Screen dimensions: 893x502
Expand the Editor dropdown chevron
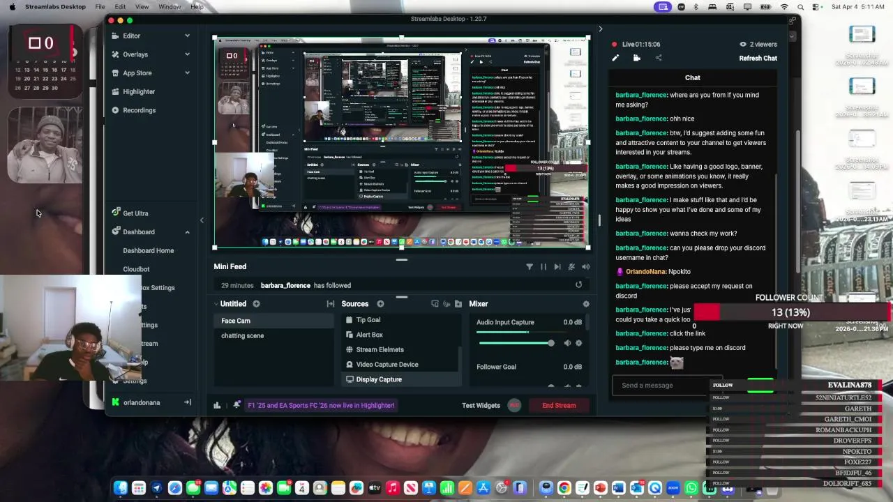[187, 36]
